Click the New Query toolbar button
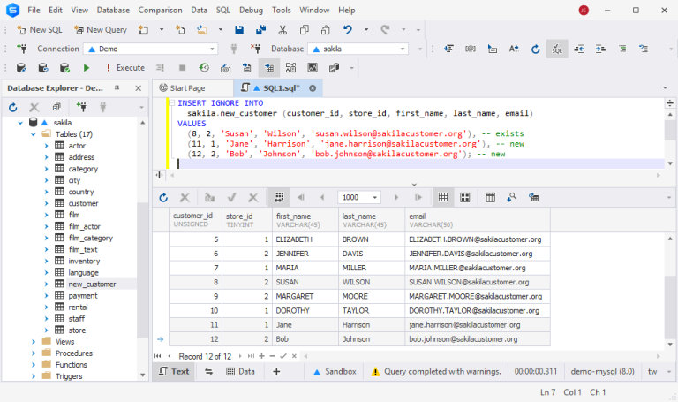The width and height of the screenshot is (678, 402). (x=101, y=30)
